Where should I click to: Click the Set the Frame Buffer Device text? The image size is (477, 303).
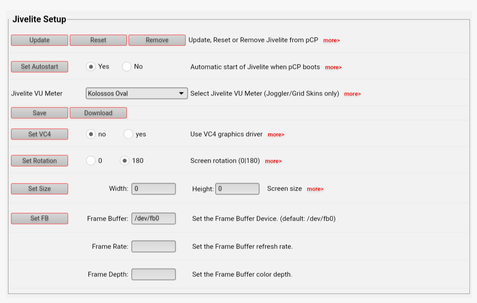click(x=264, y=219)
